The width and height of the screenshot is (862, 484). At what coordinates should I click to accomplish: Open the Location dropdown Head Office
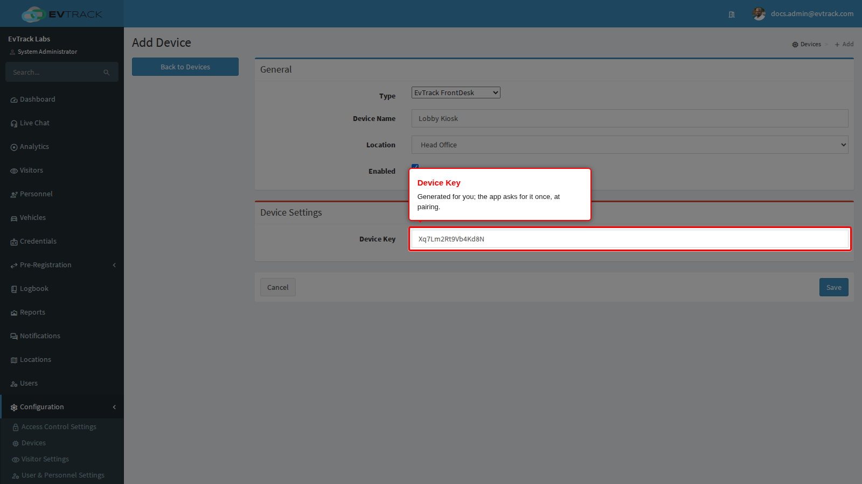[630, 145]
